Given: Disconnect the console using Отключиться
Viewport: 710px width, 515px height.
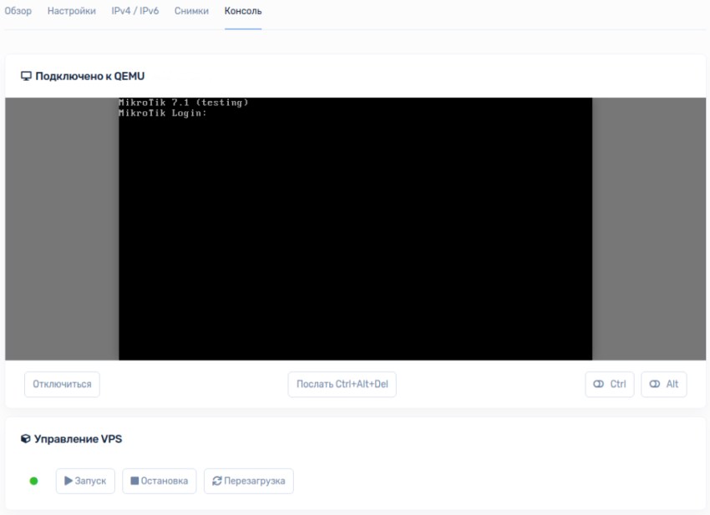Looking at the screenshot, I should (x=62, y=384).
